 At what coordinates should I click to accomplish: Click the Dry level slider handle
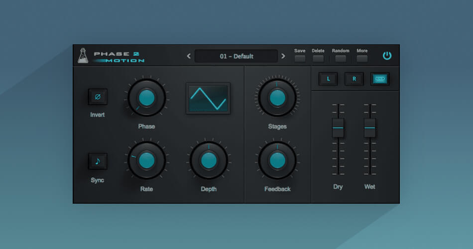(338, 128)
